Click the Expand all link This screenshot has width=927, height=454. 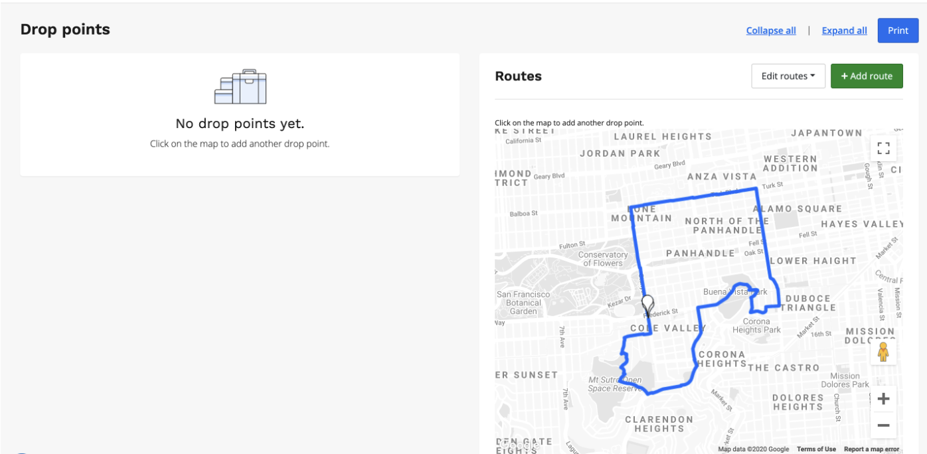844,31
